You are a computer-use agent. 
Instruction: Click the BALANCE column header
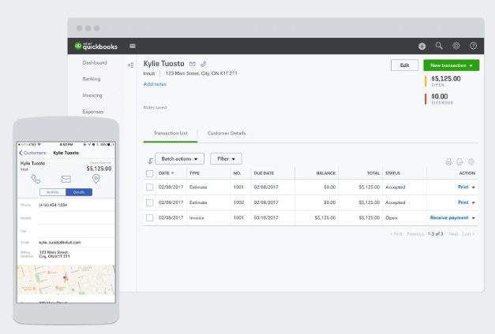[326, 173]
